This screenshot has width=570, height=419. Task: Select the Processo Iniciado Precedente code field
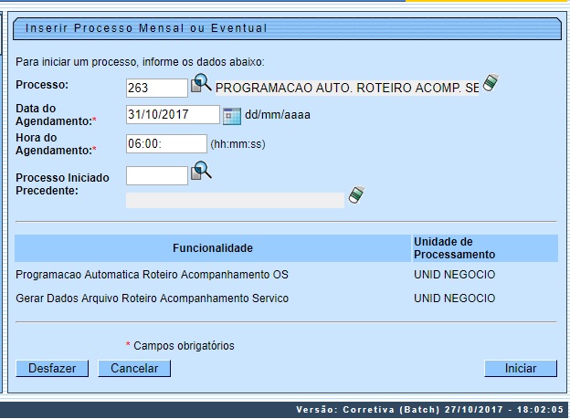tap(156, 175)
